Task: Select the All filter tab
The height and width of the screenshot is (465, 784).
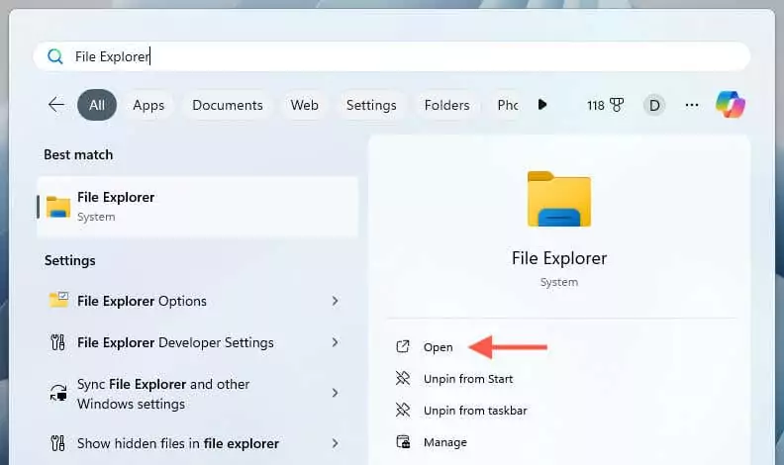Action: (97, 105)
